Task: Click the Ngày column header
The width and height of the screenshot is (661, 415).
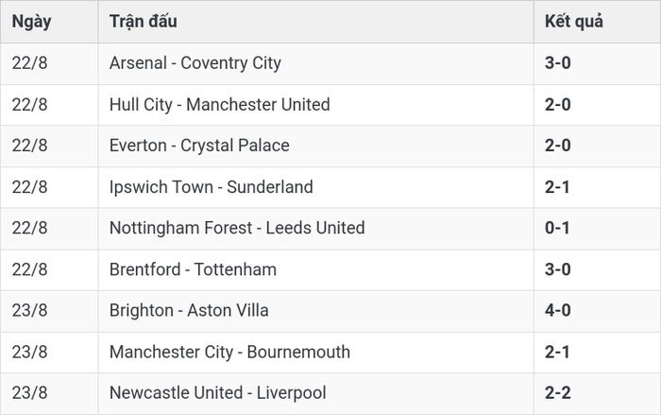Action: (x=31, y=22)
